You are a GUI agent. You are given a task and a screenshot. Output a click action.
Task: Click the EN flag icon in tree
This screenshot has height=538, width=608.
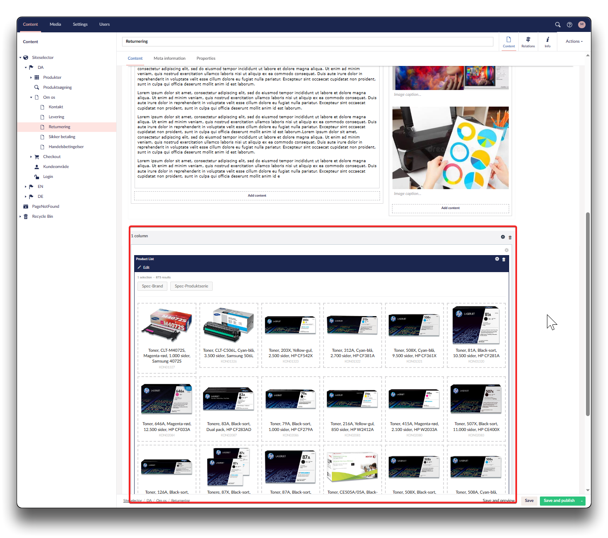click(x=31, y=187)
